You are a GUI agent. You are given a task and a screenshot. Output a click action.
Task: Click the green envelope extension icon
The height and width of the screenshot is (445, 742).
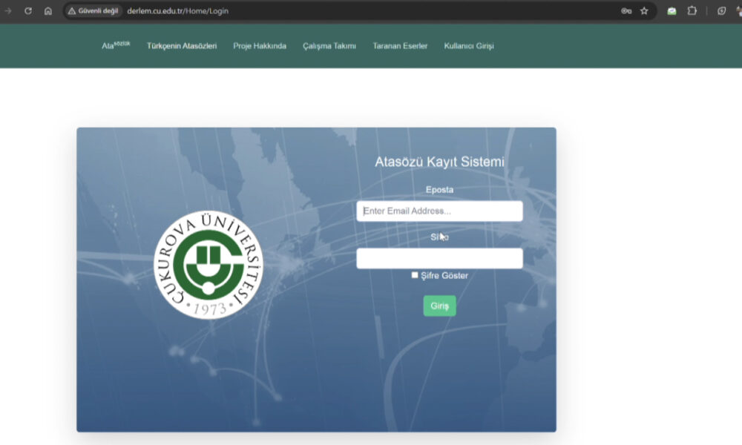[x=672, y=11]
